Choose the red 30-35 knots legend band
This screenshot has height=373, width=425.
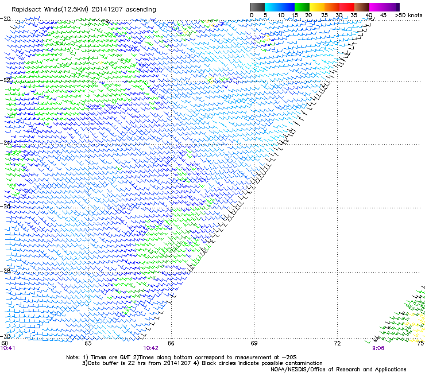tap(347, 7)
